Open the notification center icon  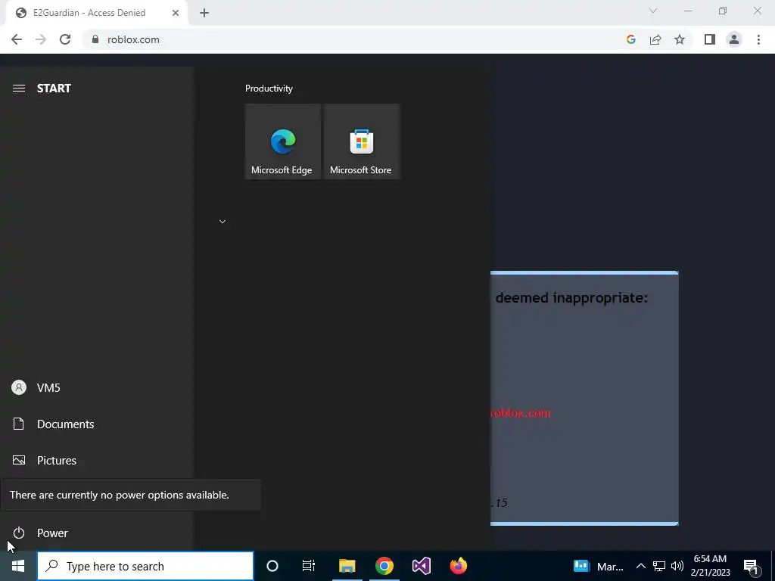pyautogui.click(x=751, y=566)
